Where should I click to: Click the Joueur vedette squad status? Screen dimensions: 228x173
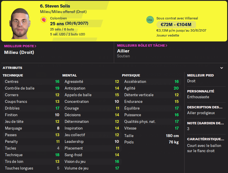tap(167, 35)
